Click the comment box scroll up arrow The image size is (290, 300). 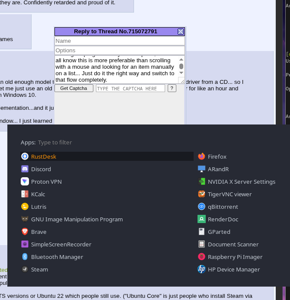click(181, 60)
